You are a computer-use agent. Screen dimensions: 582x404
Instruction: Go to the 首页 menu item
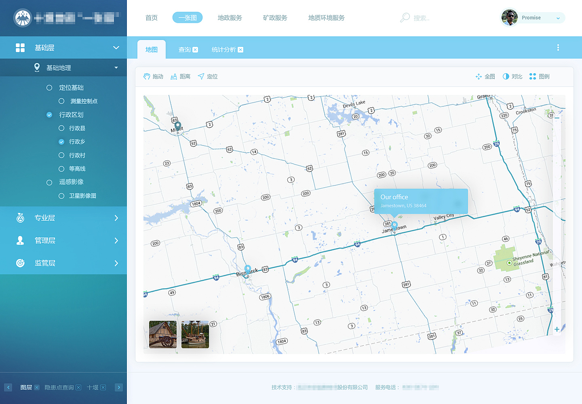pos(151,18)
